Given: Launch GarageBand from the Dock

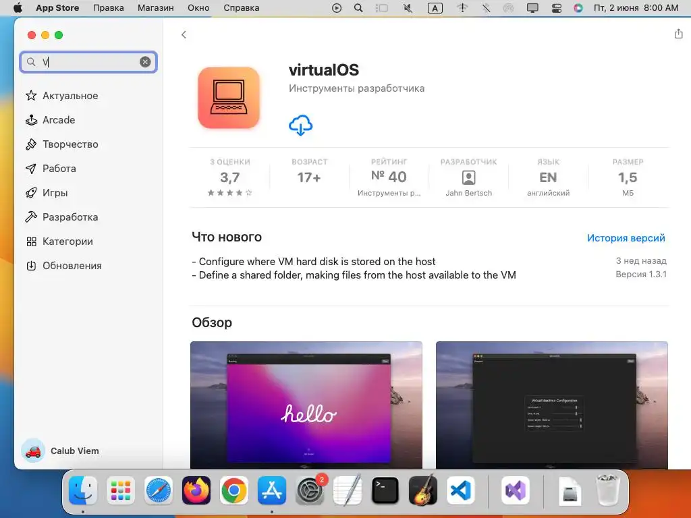Looking at the screenshot, I should pos(423,490).
